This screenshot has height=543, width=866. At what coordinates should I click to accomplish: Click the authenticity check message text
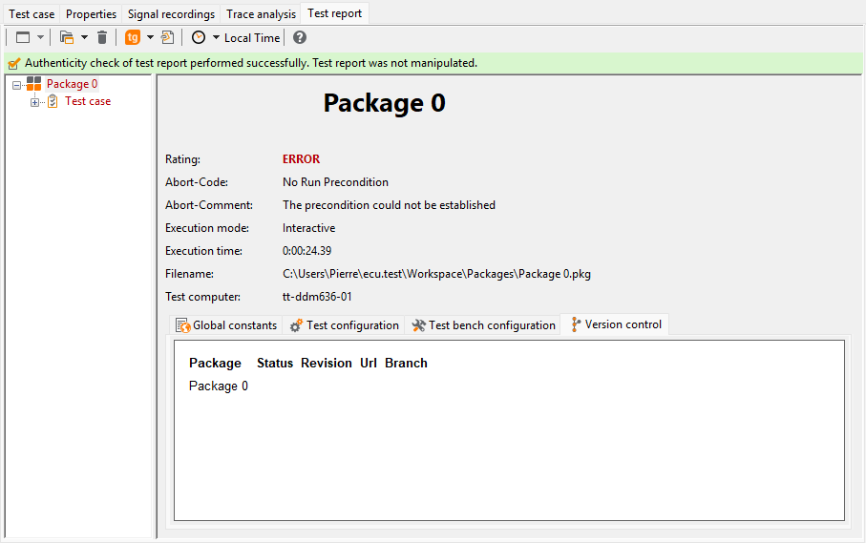[251, 63]
